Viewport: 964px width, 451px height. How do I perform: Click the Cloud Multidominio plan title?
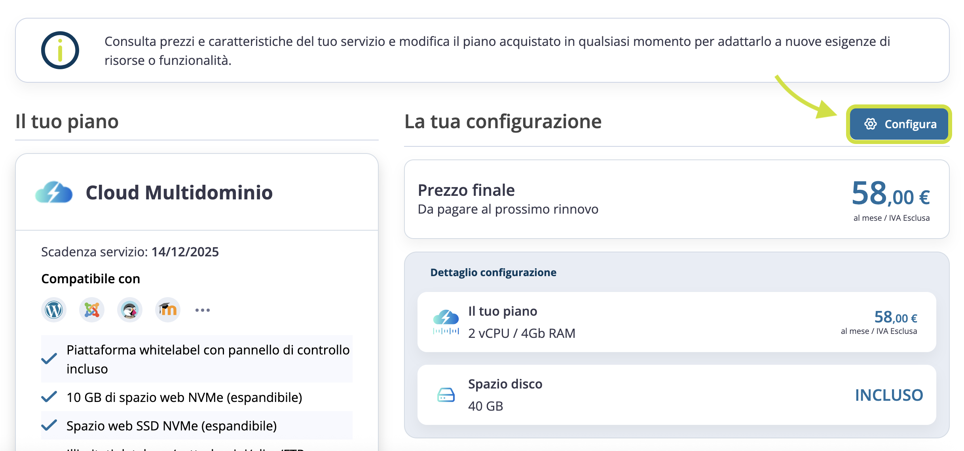pyautogui.click(x=179, y=193)
